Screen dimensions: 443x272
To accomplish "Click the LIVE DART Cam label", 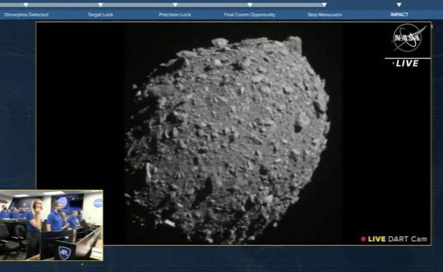I will 394,239.
